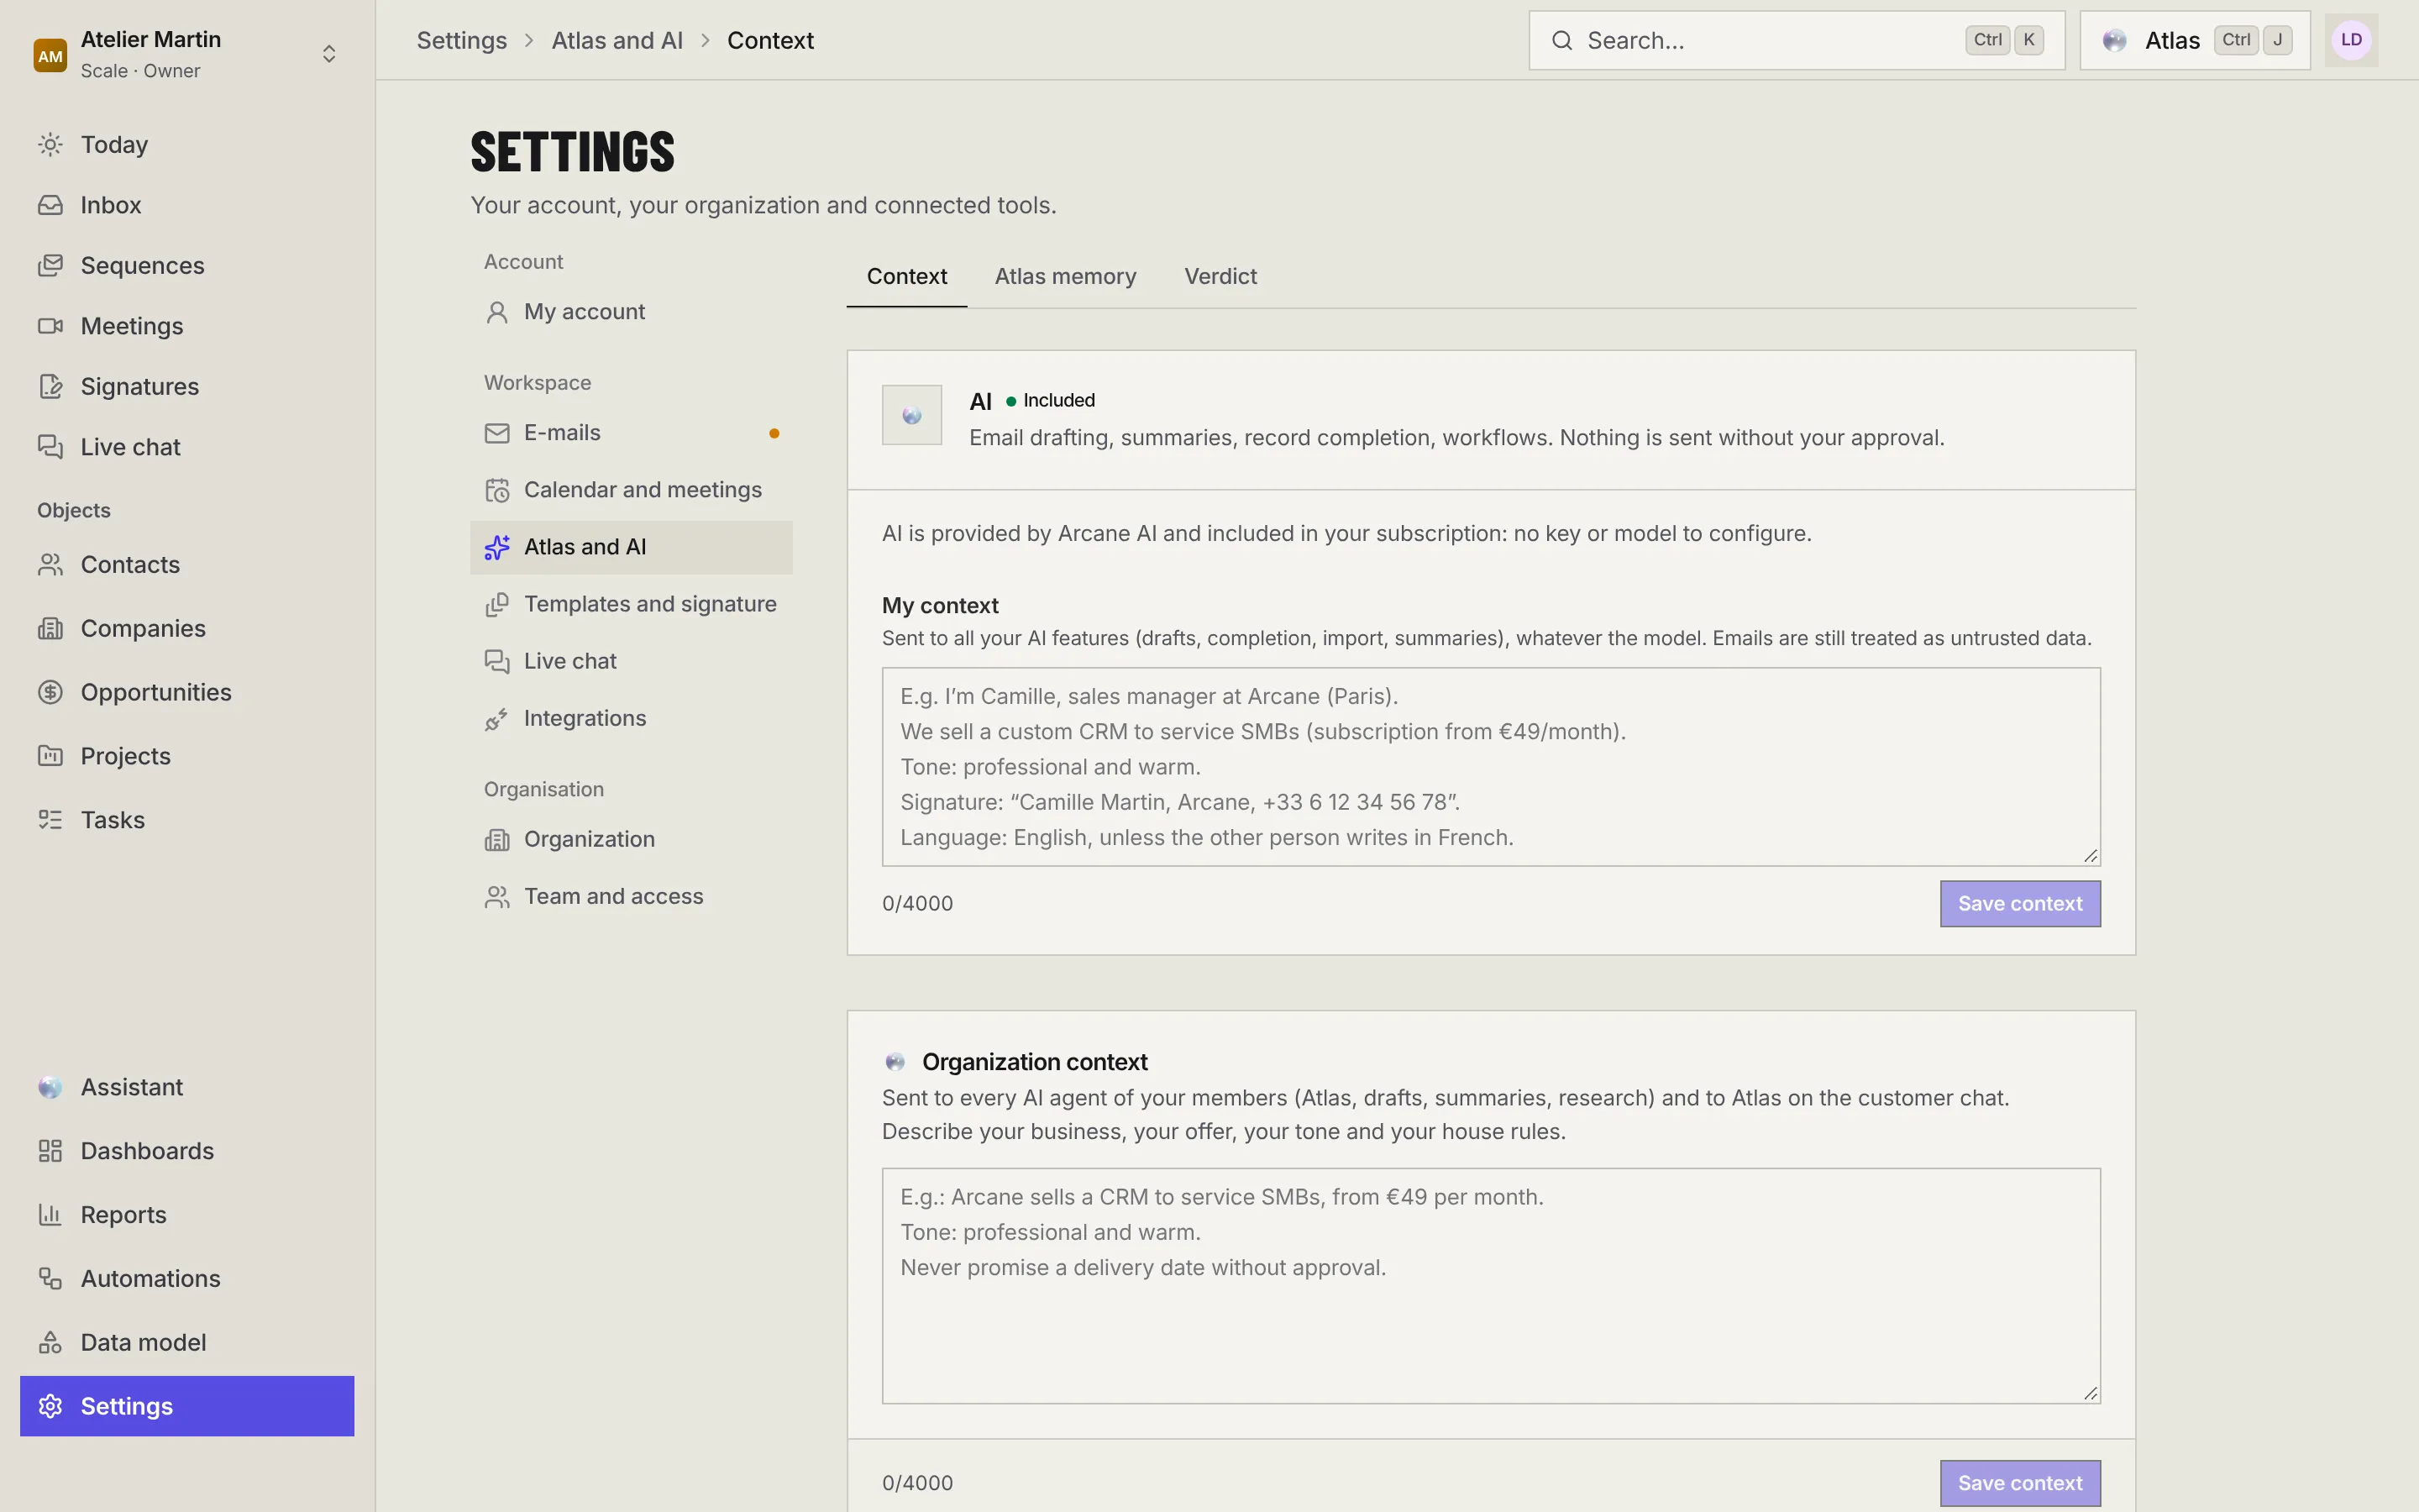Viewport: 2419px width, 1512px height.
Task: Open Contacts via its people icon
Action: coord(50,565)
